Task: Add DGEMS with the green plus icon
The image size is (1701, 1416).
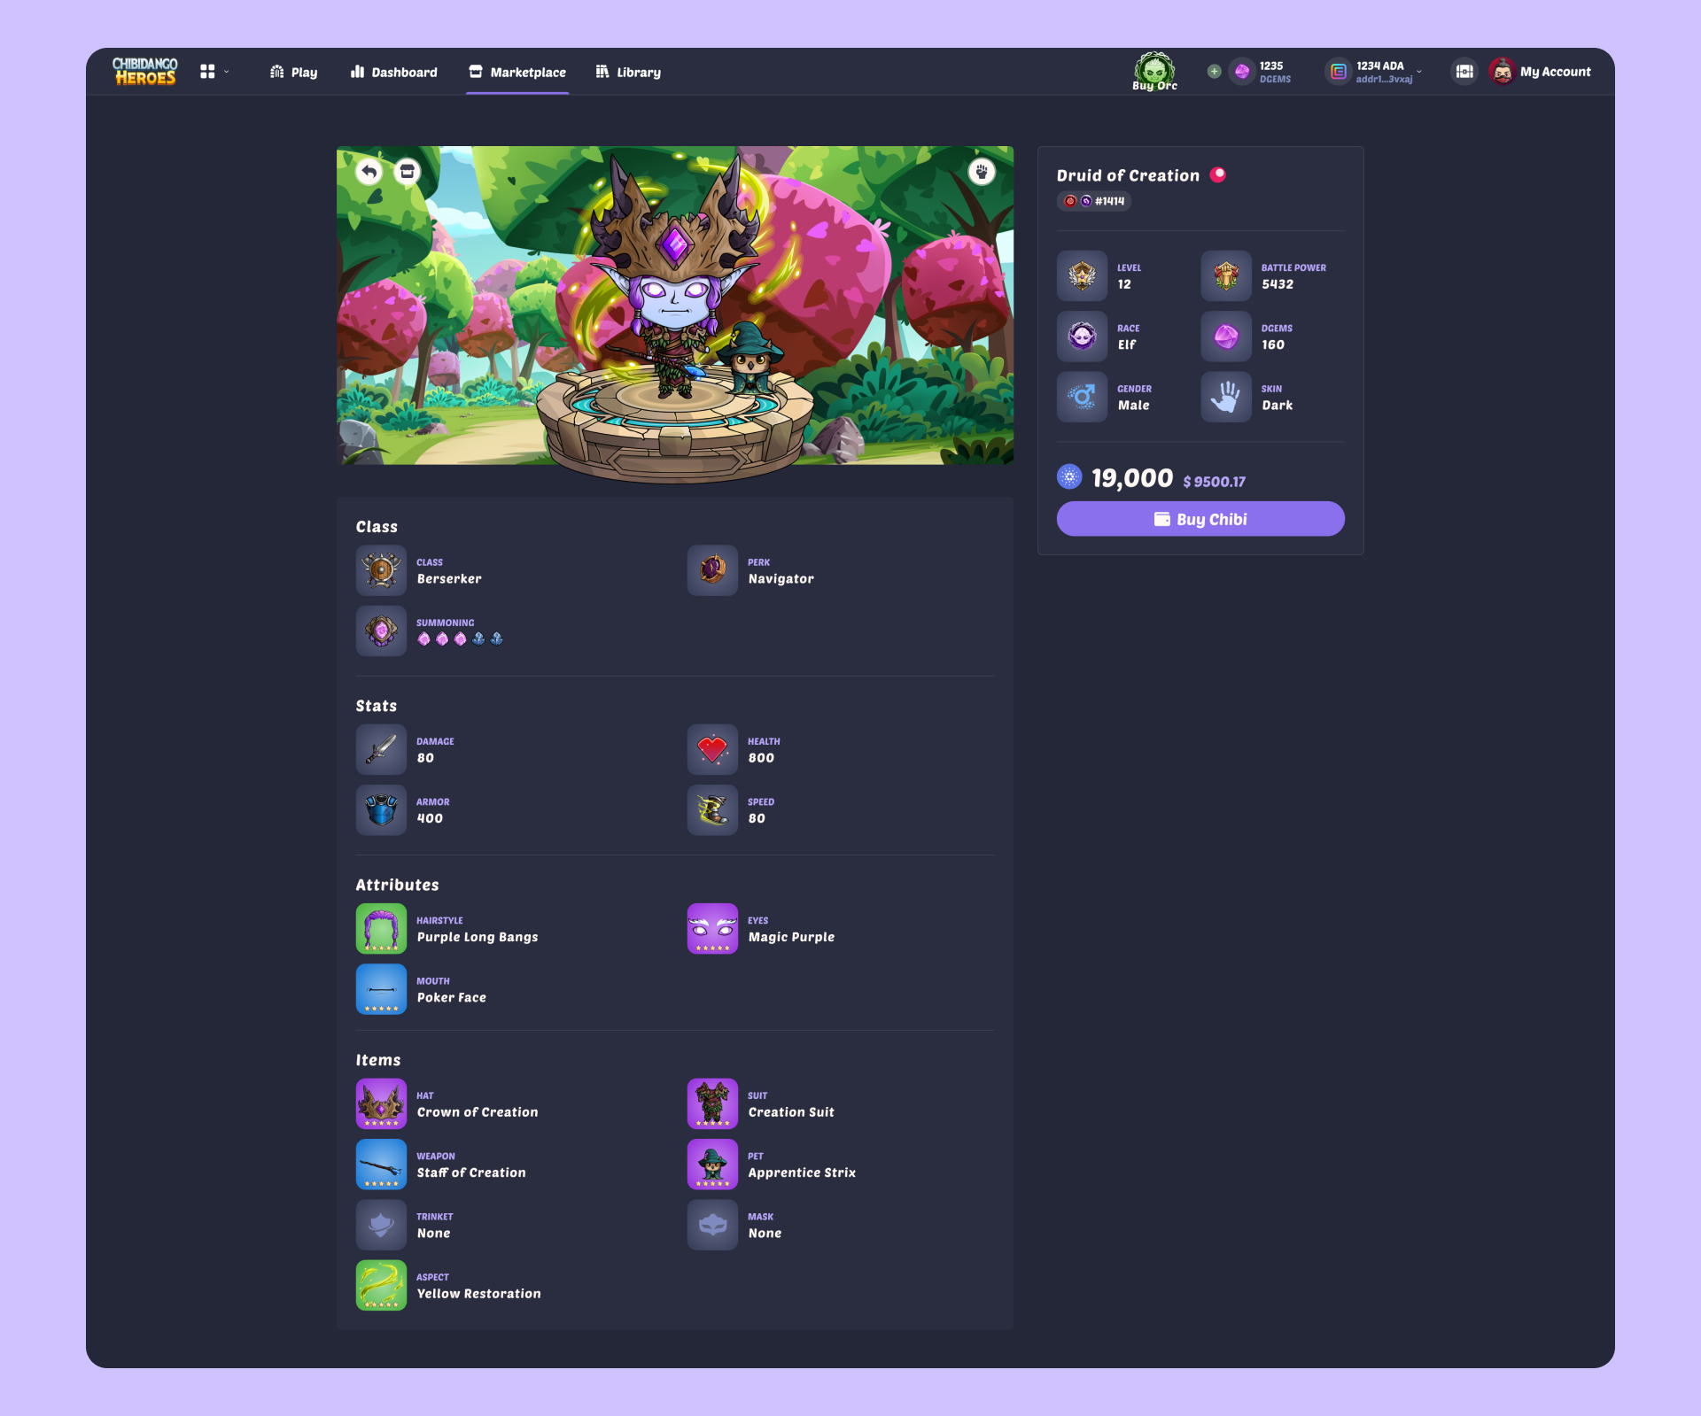Action: pos(1214,72)
